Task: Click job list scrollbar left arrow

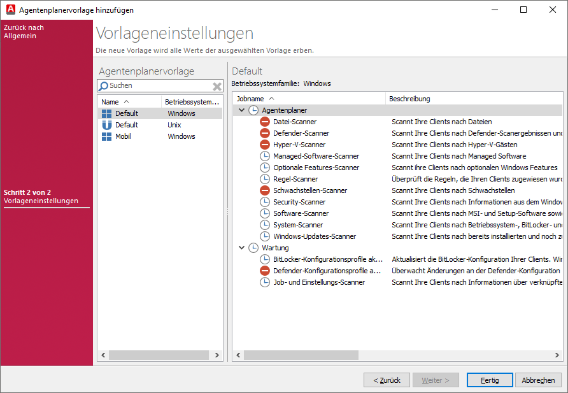Action: [x=238, y=355]
